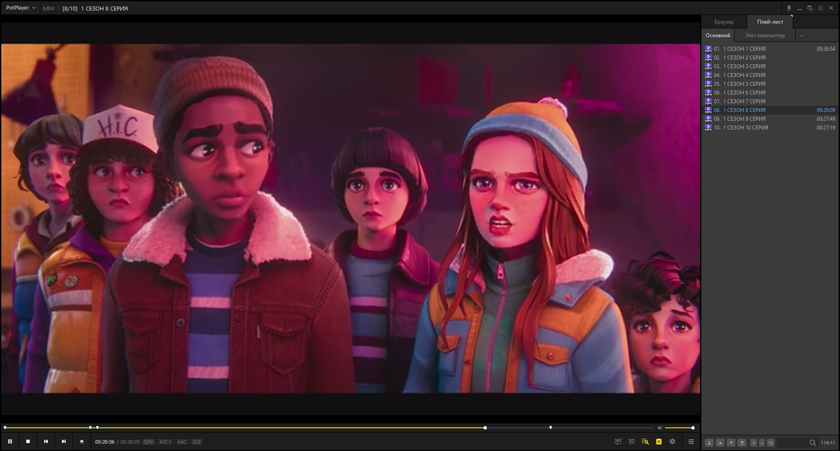This screenshot has width=840, height=451.
Task: Toggle the playlist panel with yellow icon
Action: click(659, 441)
